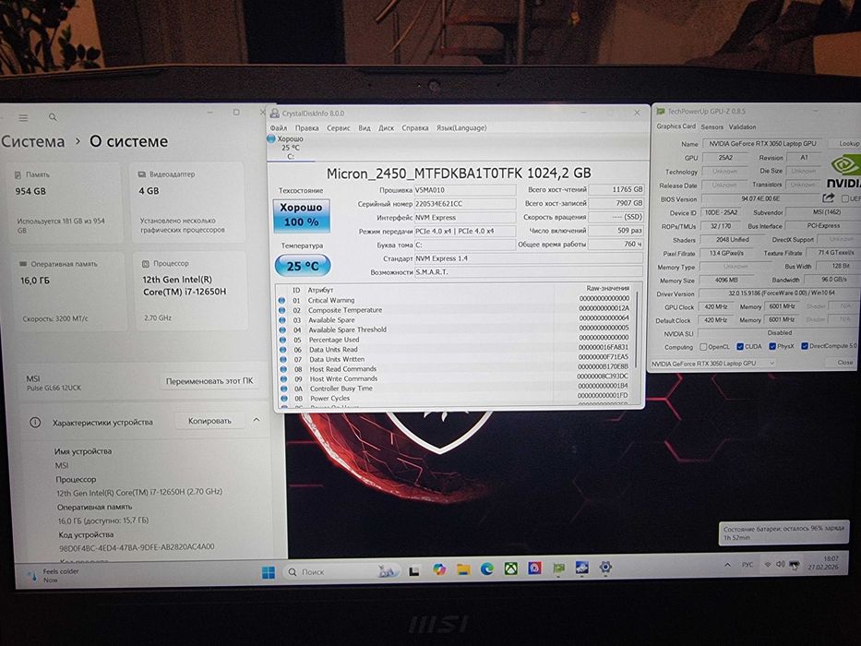Click the 'Хорошо 100 %' health status button
The image size is (861, 646).
click(x=302, y=215)
